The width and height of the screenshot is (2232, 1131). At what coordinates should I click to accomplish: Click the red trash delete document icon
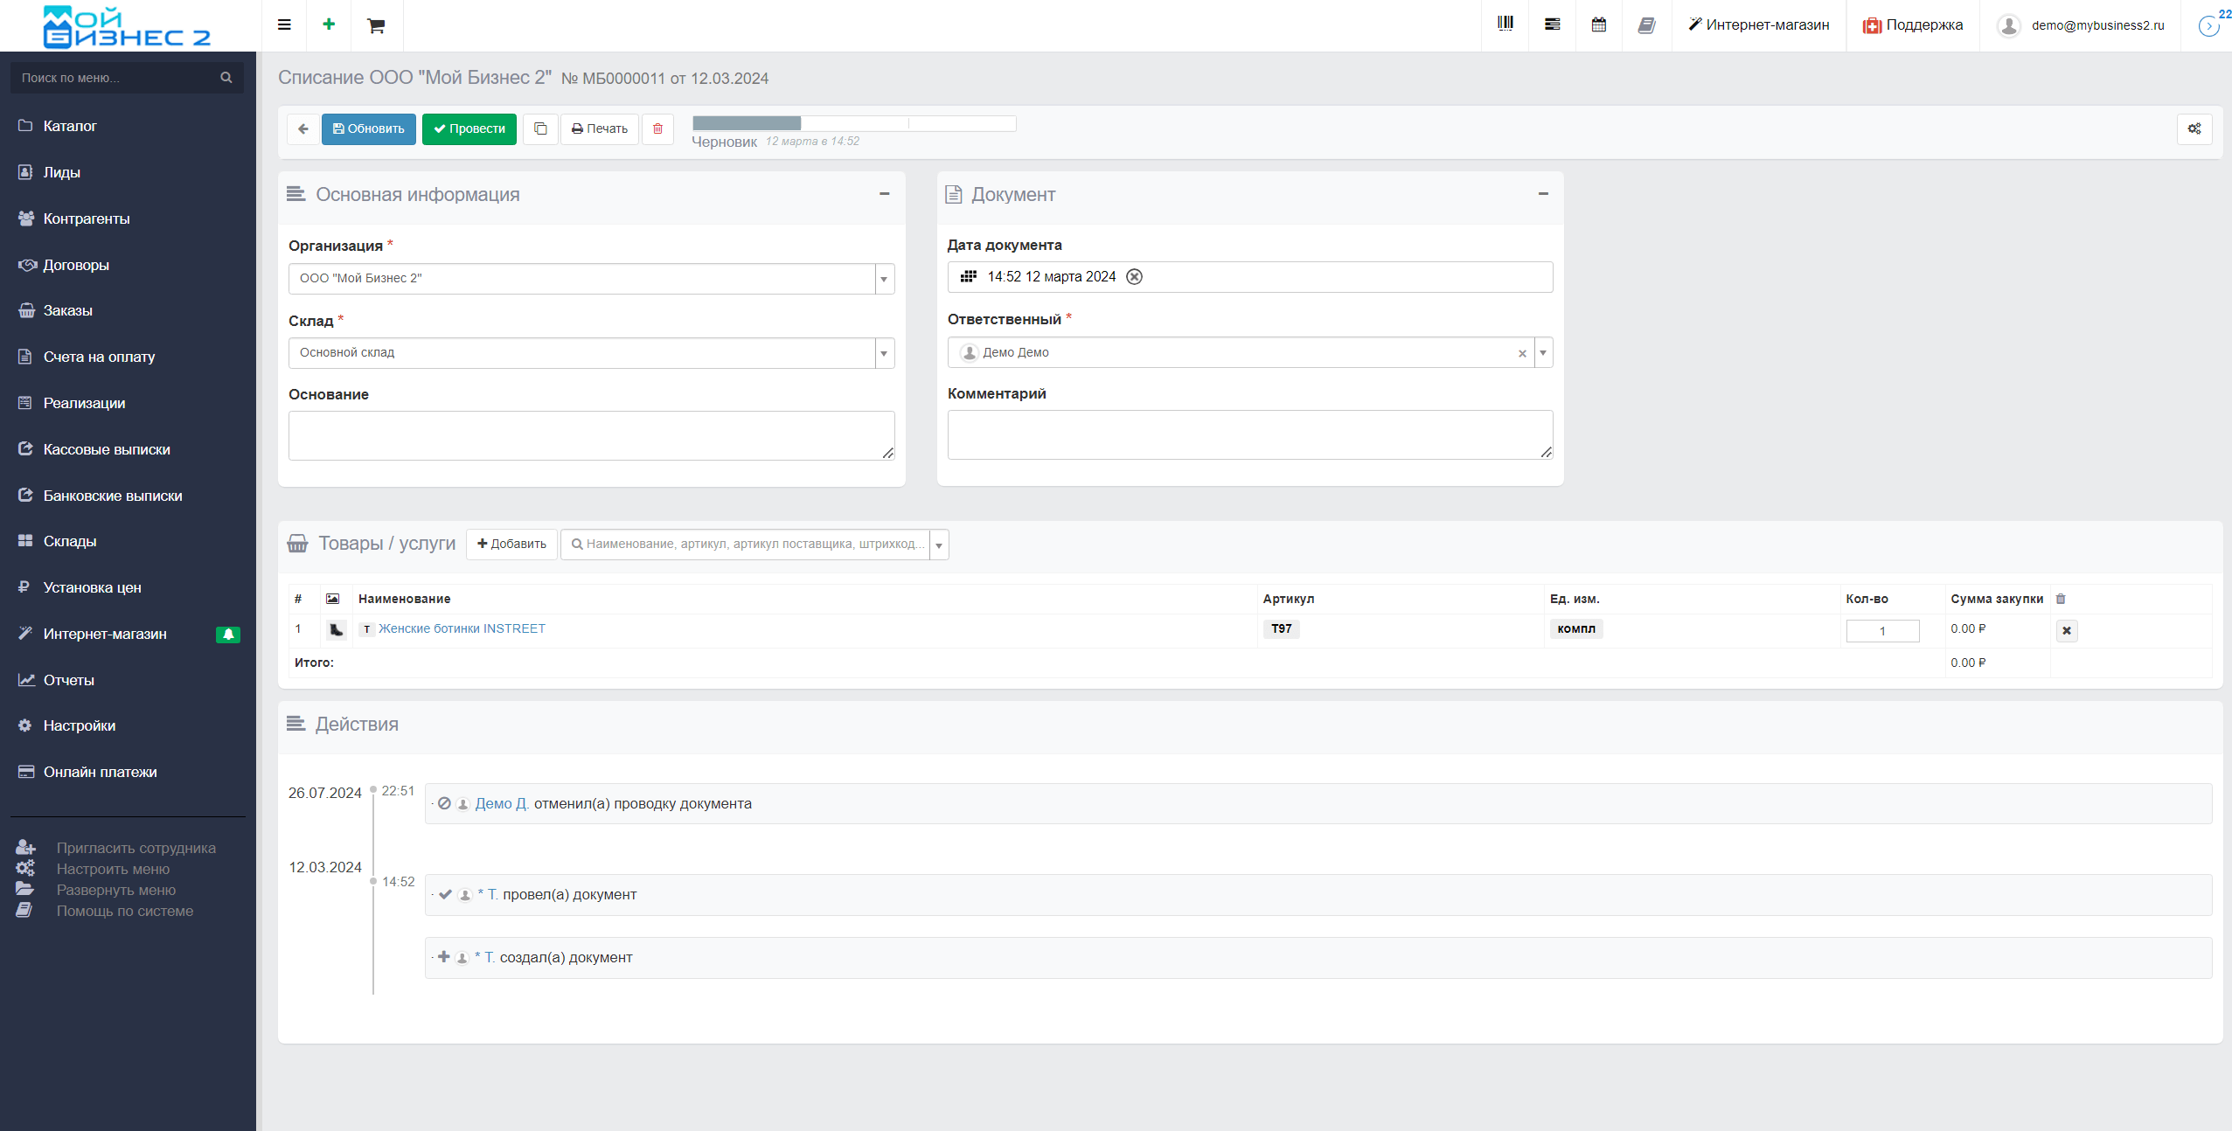click(x=657, y=128)
